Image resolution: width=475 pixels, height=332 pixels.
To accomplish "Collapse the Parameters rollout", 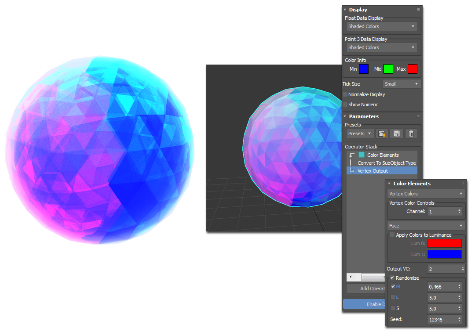I will [x=345, y=116].
